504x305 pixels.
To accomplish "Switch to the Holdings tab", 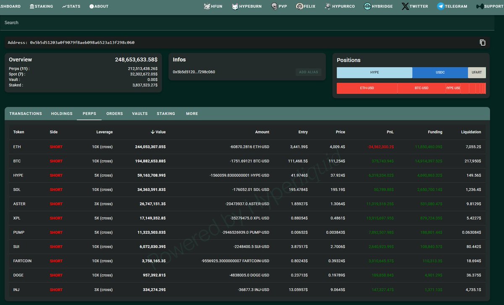I will point(62,114).
